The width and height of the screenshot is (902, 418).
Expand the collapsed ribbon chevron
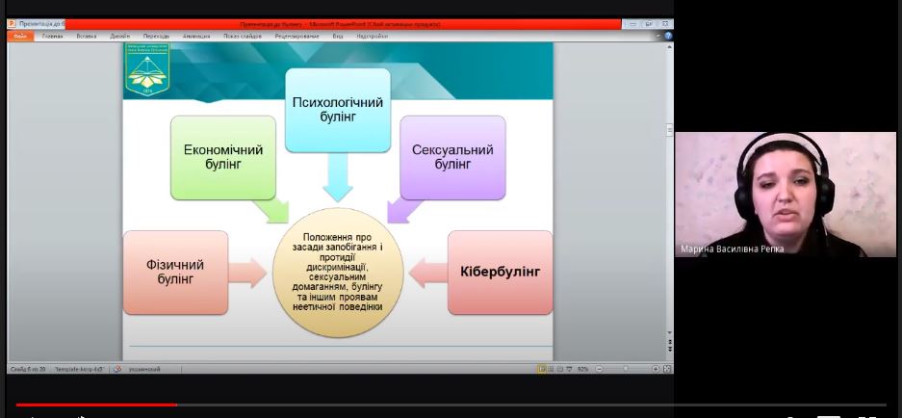[x=658, y=36]
